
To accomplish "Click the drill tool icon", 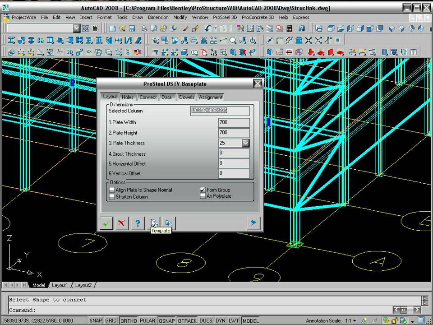I will (155, 52).
